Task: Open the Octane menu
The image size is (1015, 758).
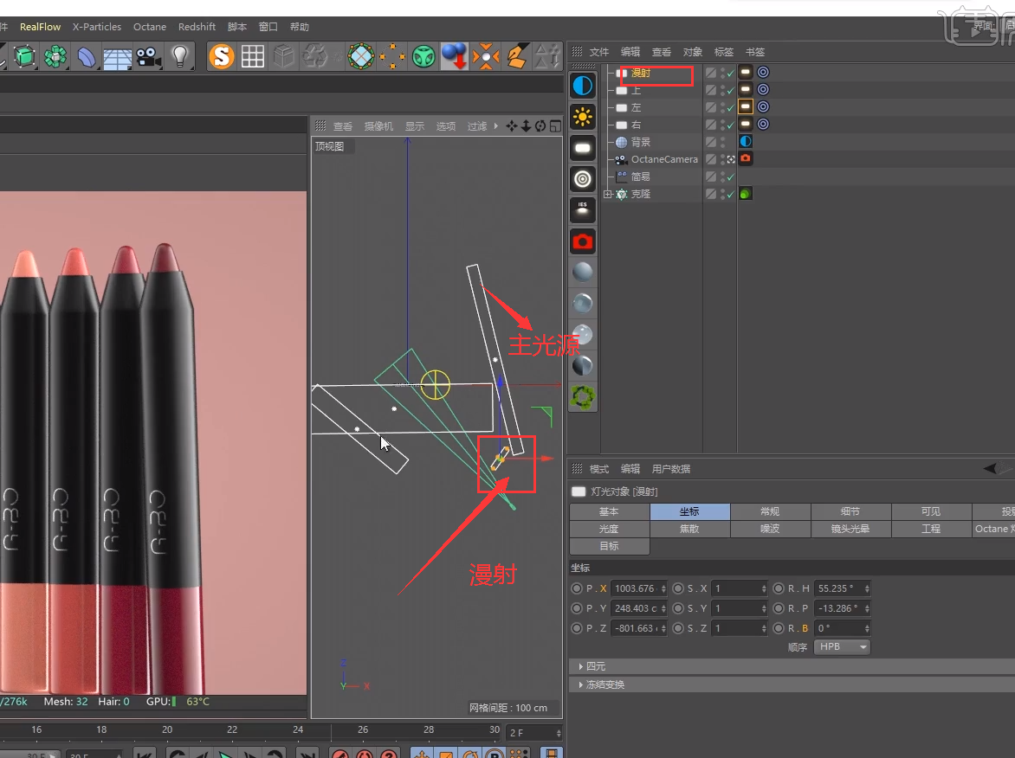Action: click(x=149, y=27)
